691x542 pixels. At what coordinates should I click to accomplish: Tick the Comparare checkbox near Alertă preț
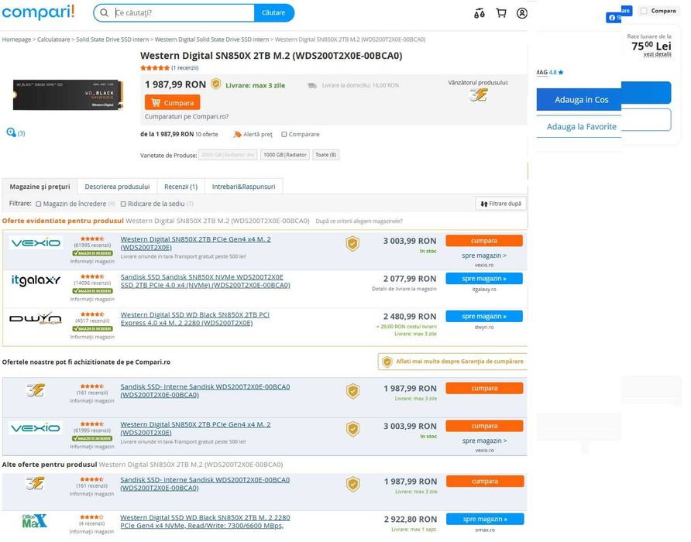click(284, 135)
